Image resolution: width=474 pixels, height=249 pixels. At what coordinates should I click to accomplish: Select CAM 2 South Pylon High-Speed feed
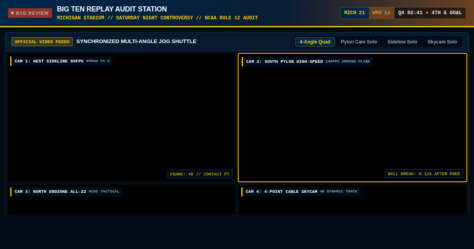point(353,117)
